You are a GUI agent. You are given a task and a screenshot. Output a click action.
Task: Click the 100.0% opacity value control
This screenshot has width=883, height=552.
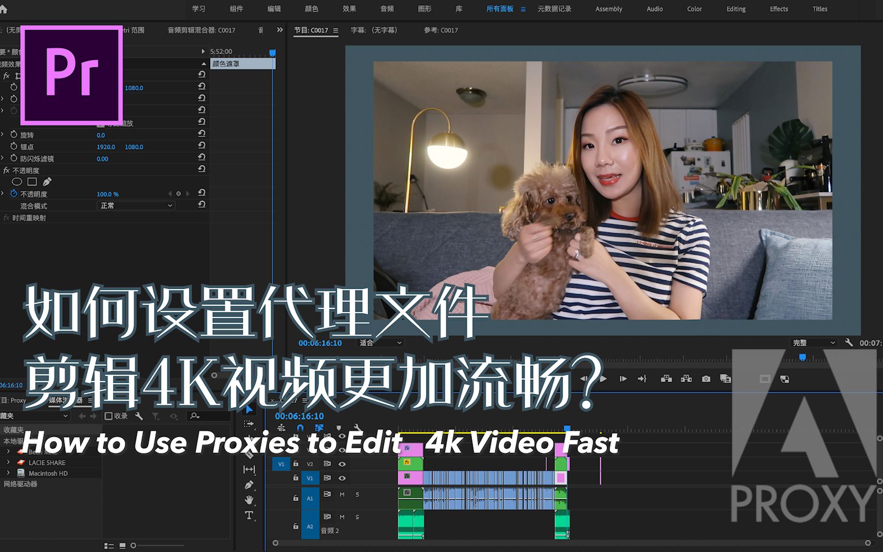pyautogui.click(x=108, y=194)
